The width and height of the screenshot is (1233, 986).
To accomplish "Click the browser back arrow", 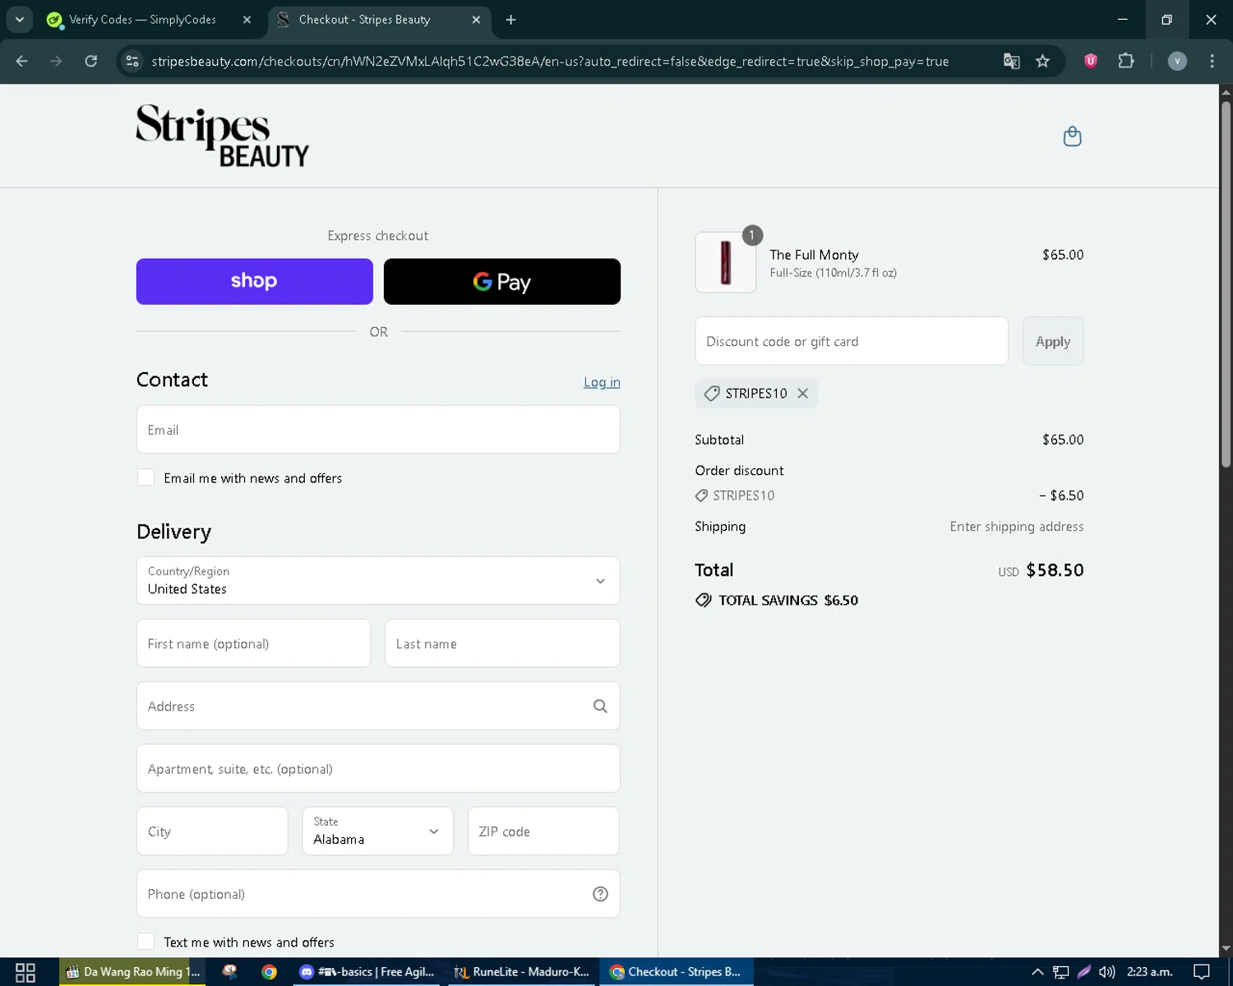I will pos(22,61).
